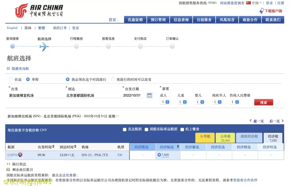Sort by arrival time arrows
290x187 pixels.
click(75, 146)
